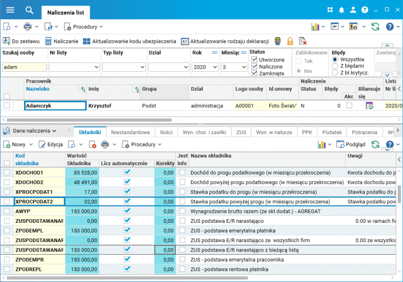This screenshot has width=403, height=282.
Task: Open the Niestandardowe tab
Action: pos(130,132)
